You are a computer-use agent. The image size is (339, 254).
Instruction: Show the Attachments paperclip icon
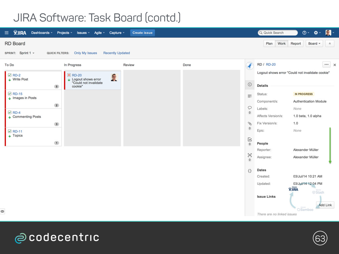coord(250,123)
